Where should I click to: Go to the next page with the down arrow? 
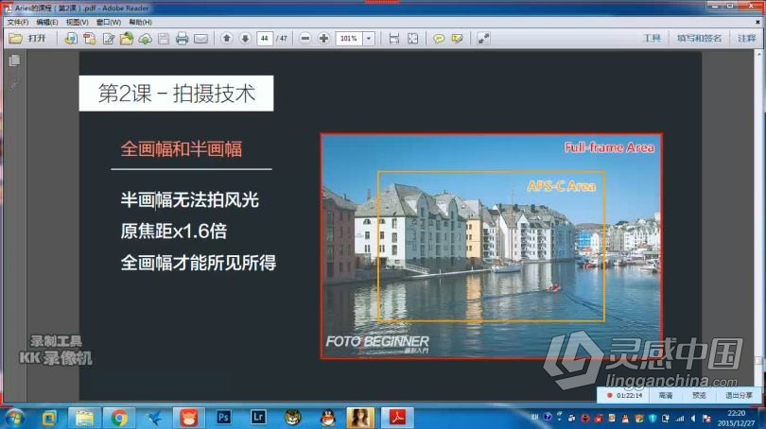[x=245, y=38]
